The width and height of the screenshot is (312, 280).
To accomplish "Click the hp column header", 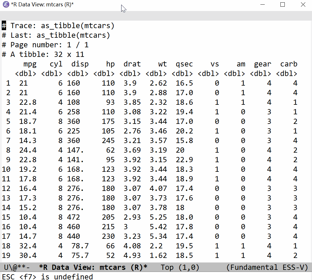I will [110, 64].
